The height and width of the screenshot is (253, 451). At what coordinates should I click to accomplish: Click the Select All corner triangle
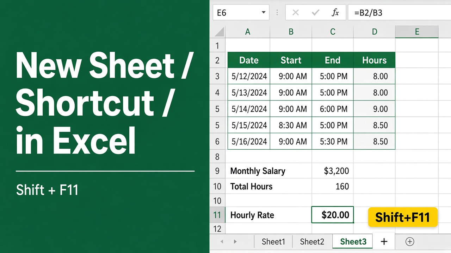[x=219, y=32]
